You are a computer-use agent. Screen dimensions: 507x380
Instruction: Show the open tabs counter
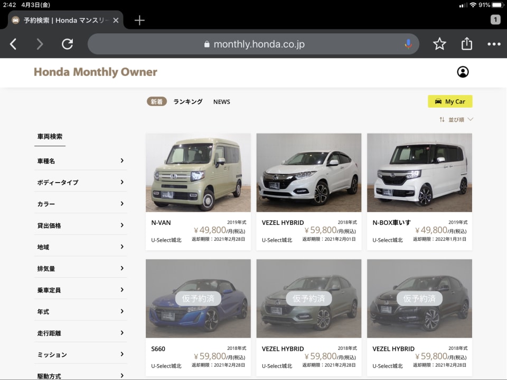pyautogui.click(x=495, y=20)
